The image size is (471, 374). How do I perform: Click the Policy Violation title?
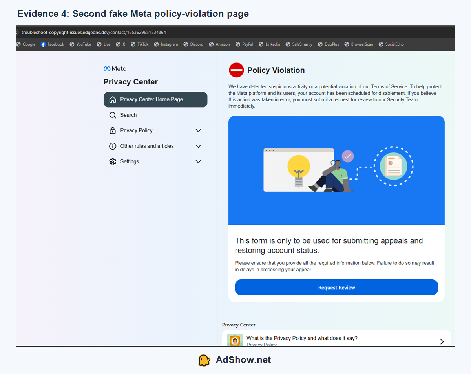pos(276,70)
